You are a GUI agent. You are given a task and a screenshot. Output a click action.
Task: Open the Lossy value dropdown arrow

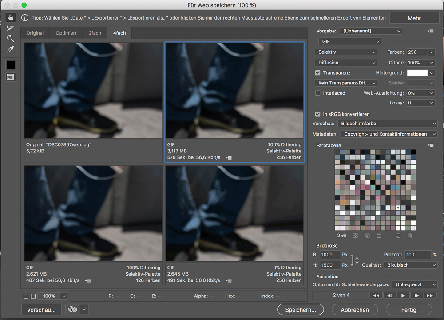click(431, 103)
